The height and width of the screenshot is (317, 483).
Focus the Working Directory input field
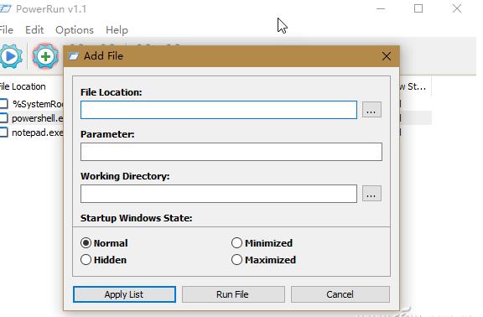click(219, 194)
